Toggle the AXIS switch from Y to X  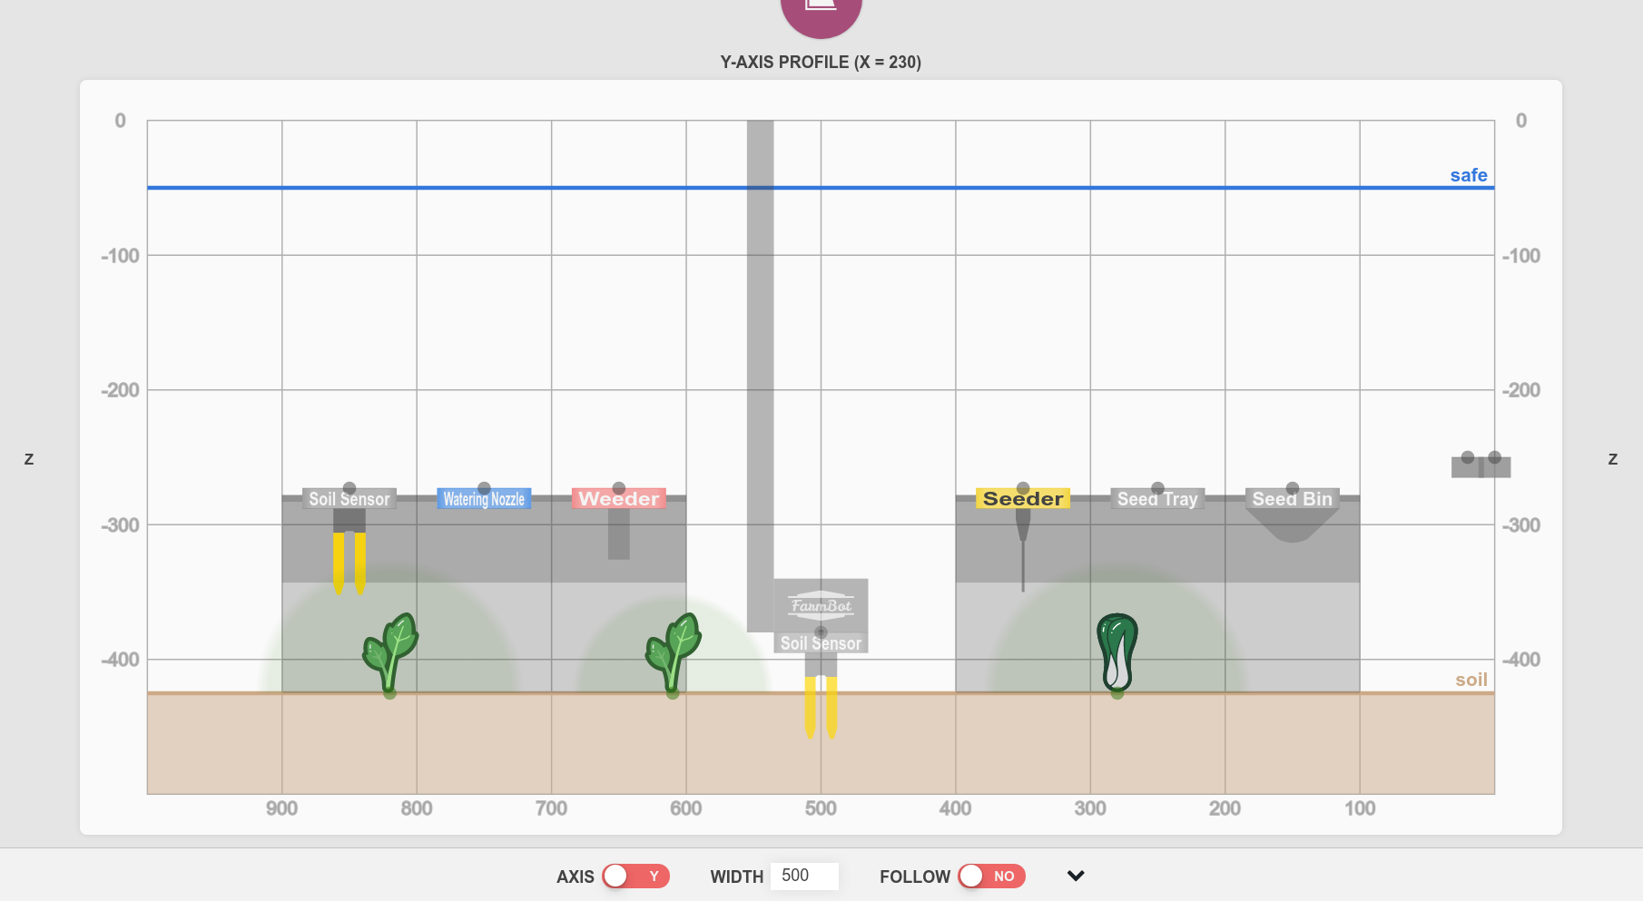635,876
